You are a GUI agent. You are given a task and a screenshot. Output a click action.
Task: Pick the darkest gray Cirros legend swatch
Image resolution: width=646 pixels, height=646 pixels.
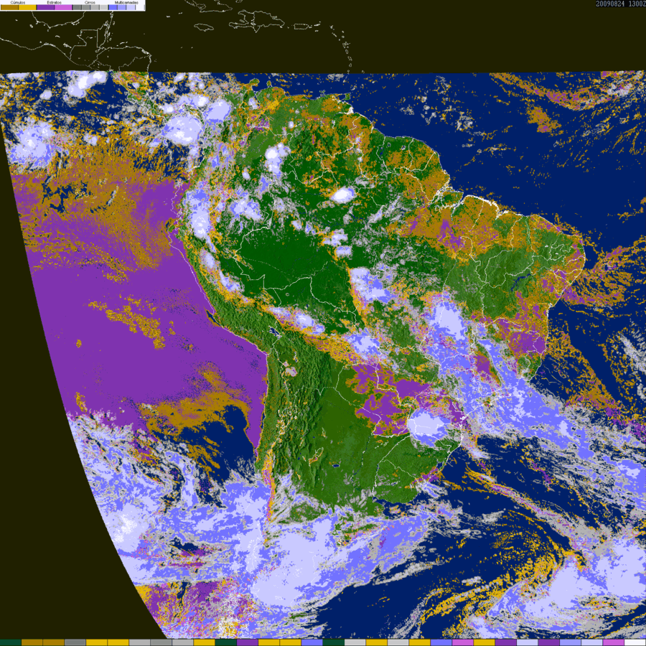[77, 7]
